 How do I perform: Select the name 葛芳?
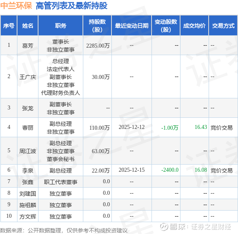coord(28,46)
